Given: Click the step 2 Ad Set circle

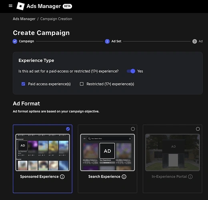Looking at the screenshot, I should (x=107, y=41).
